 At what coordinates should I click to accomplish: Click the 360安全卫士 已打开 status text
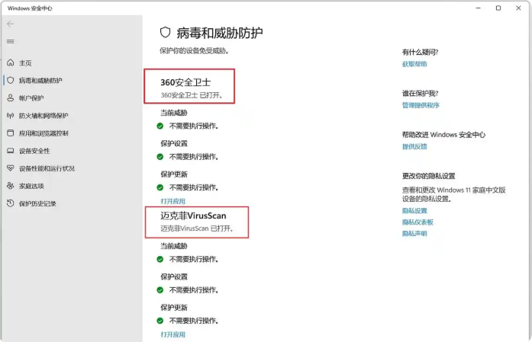[x=192, y=95]
